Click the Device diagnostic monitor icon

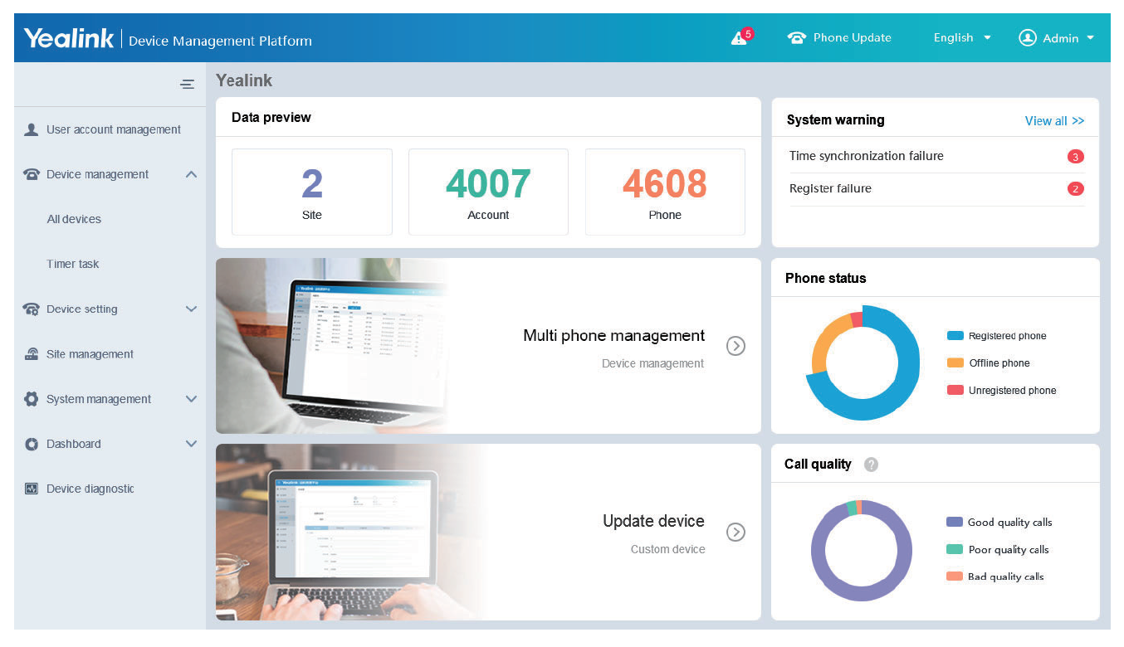32,489
